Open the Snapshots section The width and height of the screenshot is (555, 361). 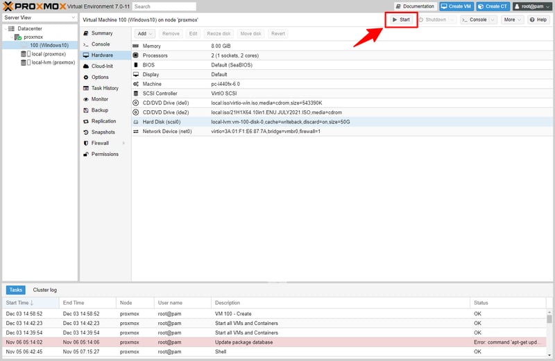pos(103,132)
